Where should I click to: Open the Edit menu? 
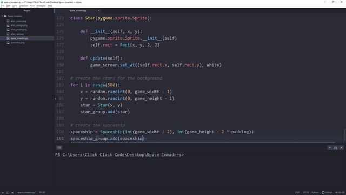coord(9,6)
